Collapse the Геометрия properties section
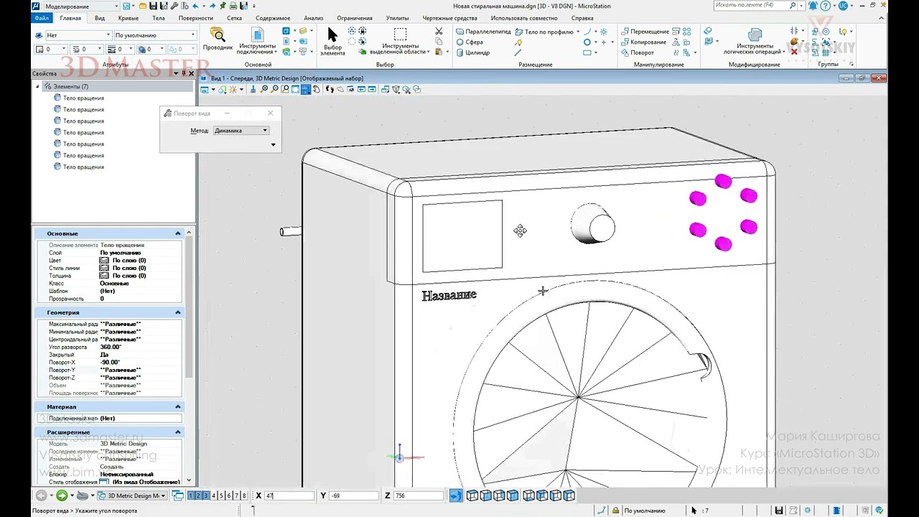The width and height of the screenshot is (919, 517). [x=178, y=312]
